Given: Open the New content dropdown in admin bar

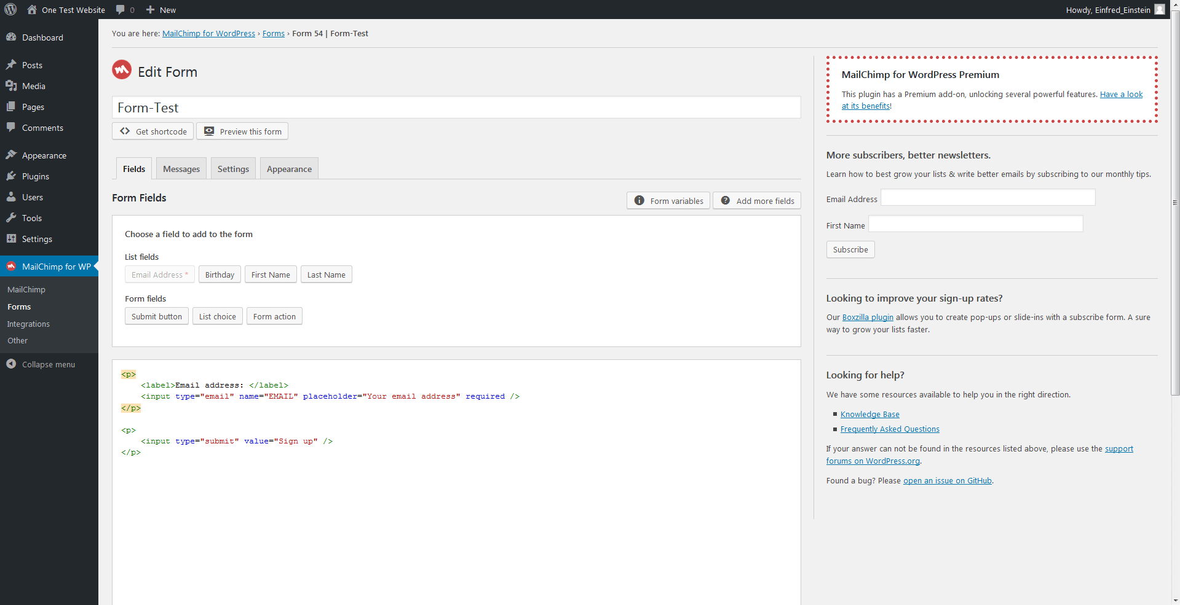Looking at the screenshot, I should tap(161, 10).
